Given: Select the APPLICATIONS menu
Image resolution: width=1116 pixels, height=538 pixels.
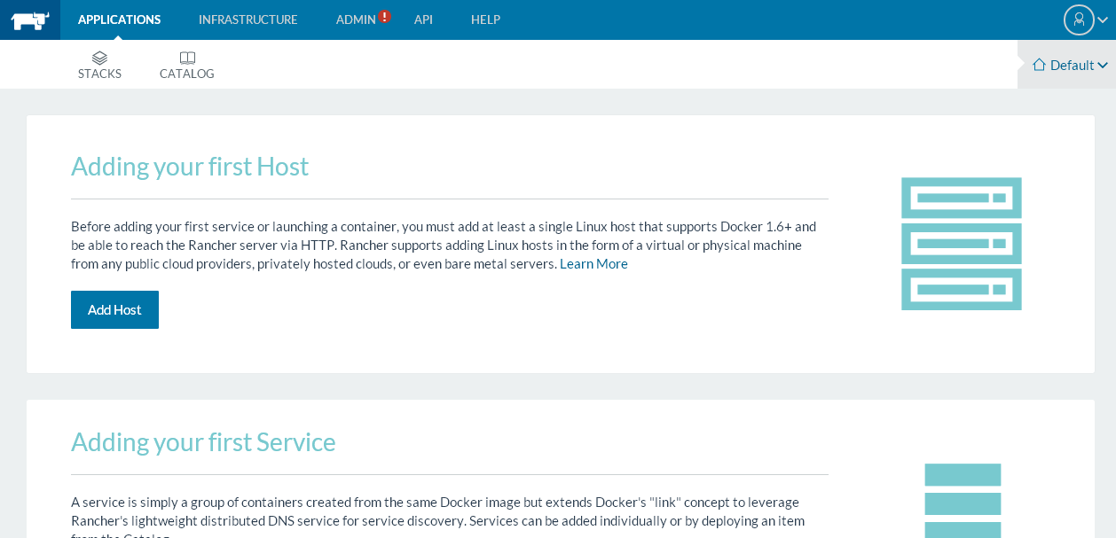Looking at the screenshot, I should (x=119, y=19).
